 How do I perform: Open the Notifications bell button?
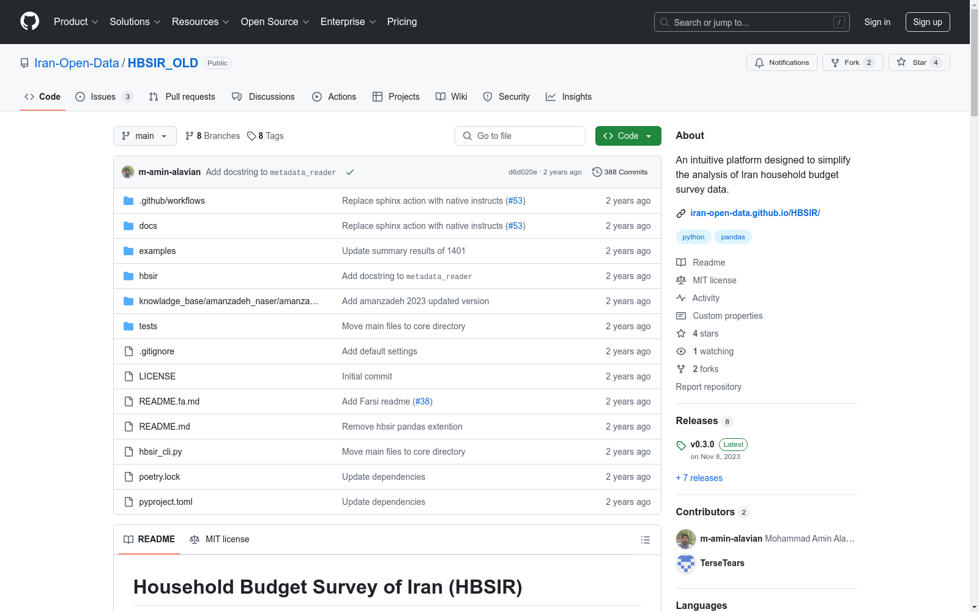pos(781,62)
